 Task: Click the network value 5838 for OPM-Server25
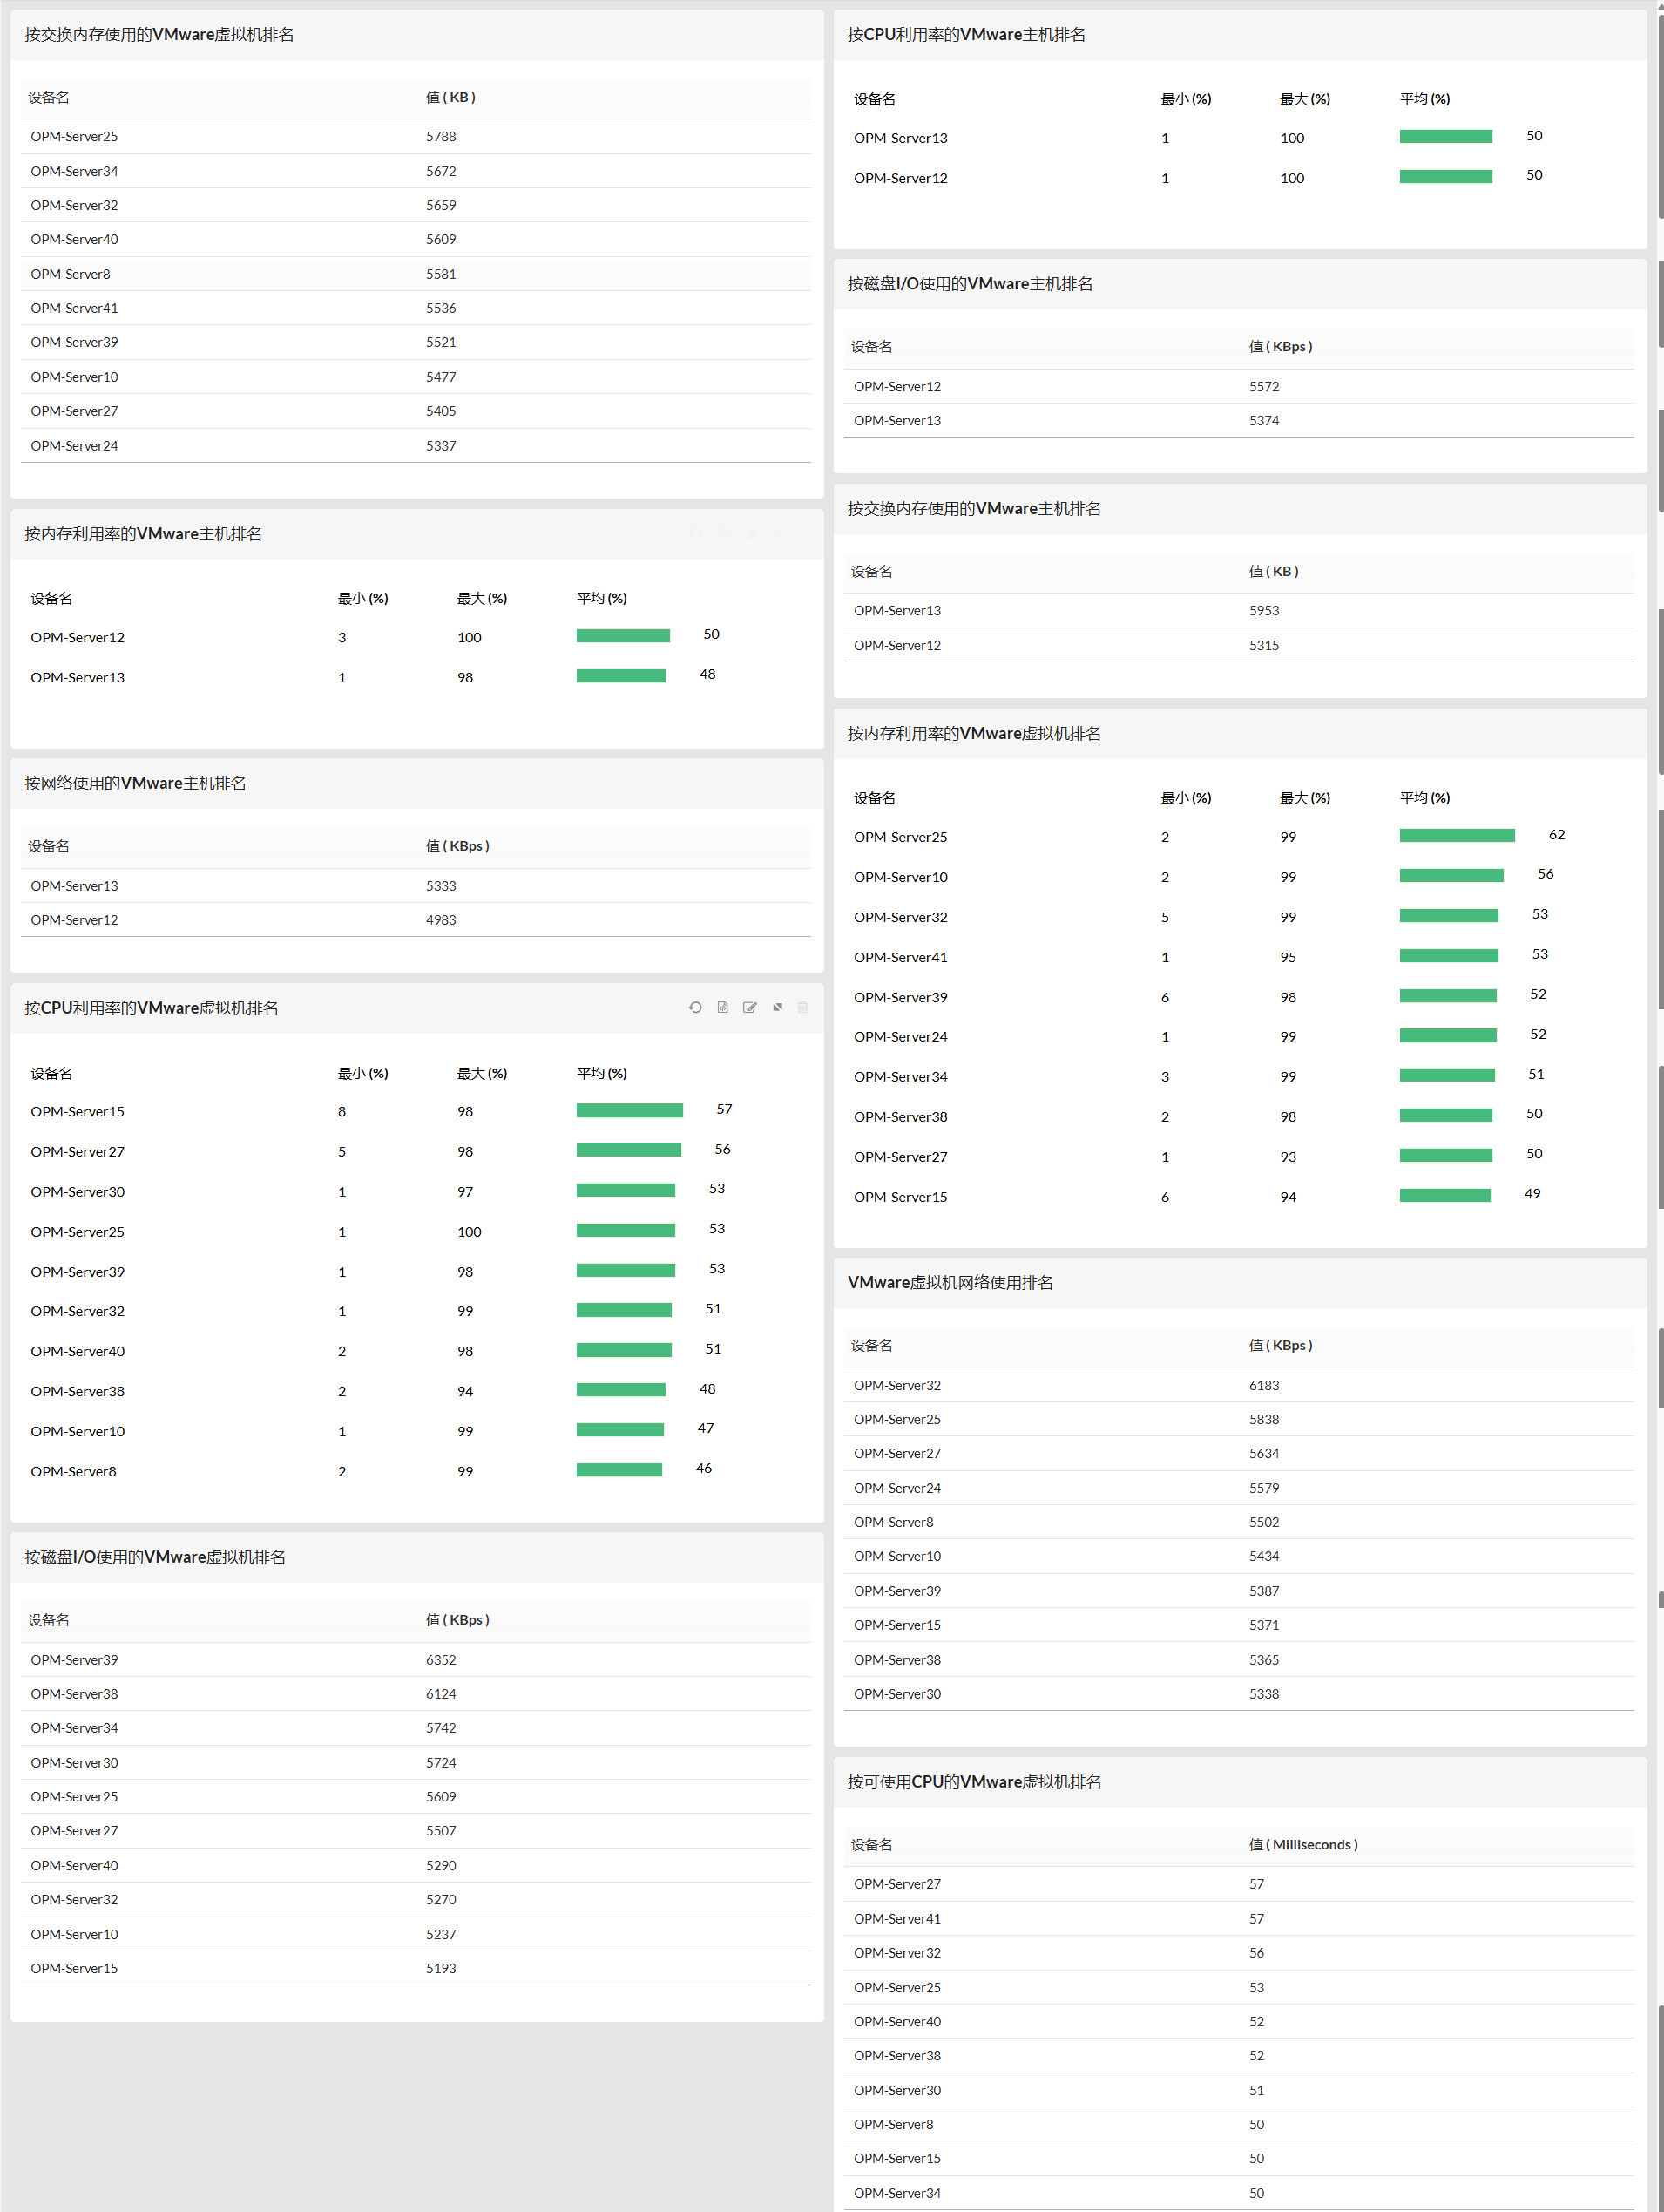(x=1263, y=1419)
